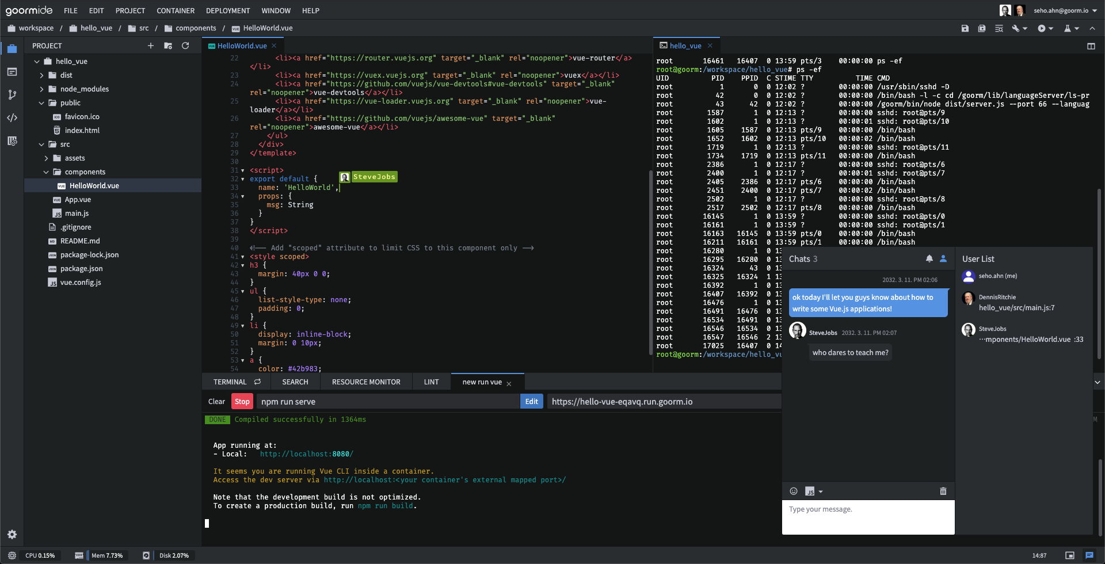Click the Save file icon in the toolbar
This screenshot has height=564, width=1105.
pyautogui.click(x=966, y=28)
